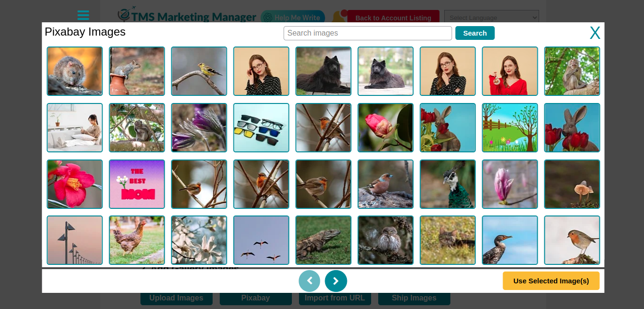
Task: Dismiss the Pixabay Images dialog with the X
Action: [595, 33]
